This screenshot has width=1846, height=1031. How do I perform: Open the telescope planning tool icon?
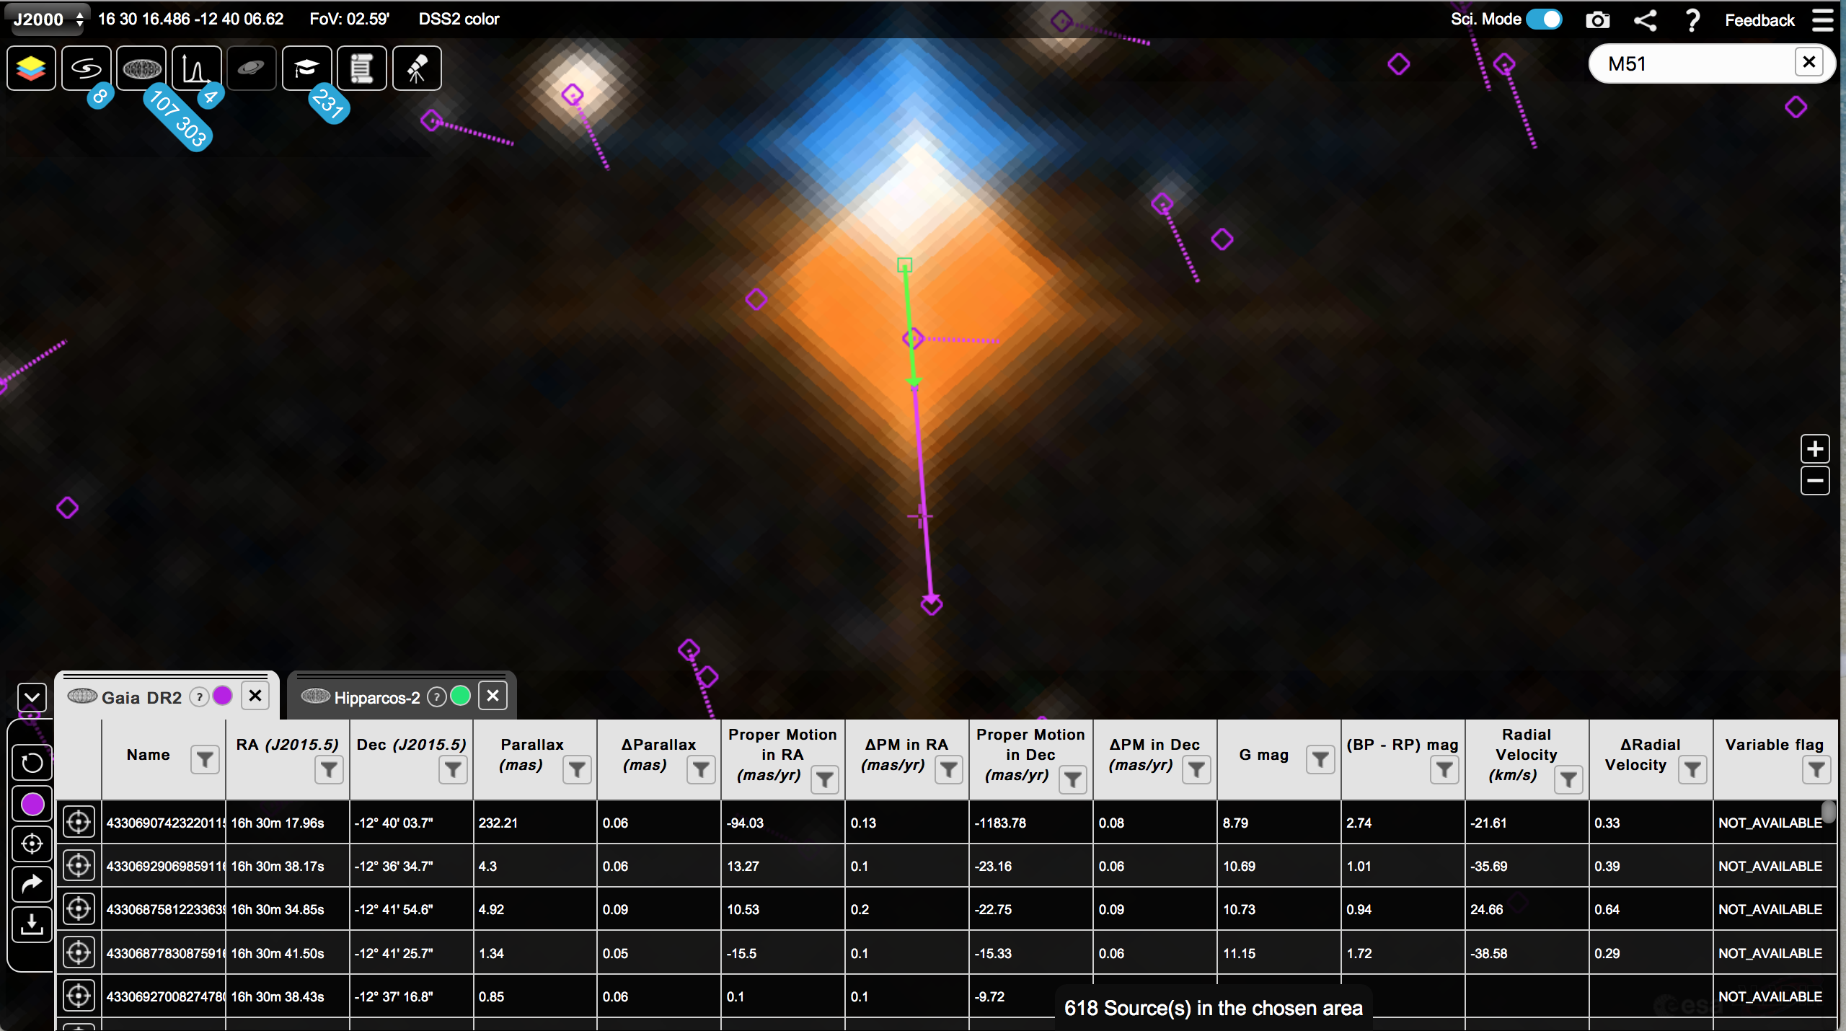click(x=417, y=68)
